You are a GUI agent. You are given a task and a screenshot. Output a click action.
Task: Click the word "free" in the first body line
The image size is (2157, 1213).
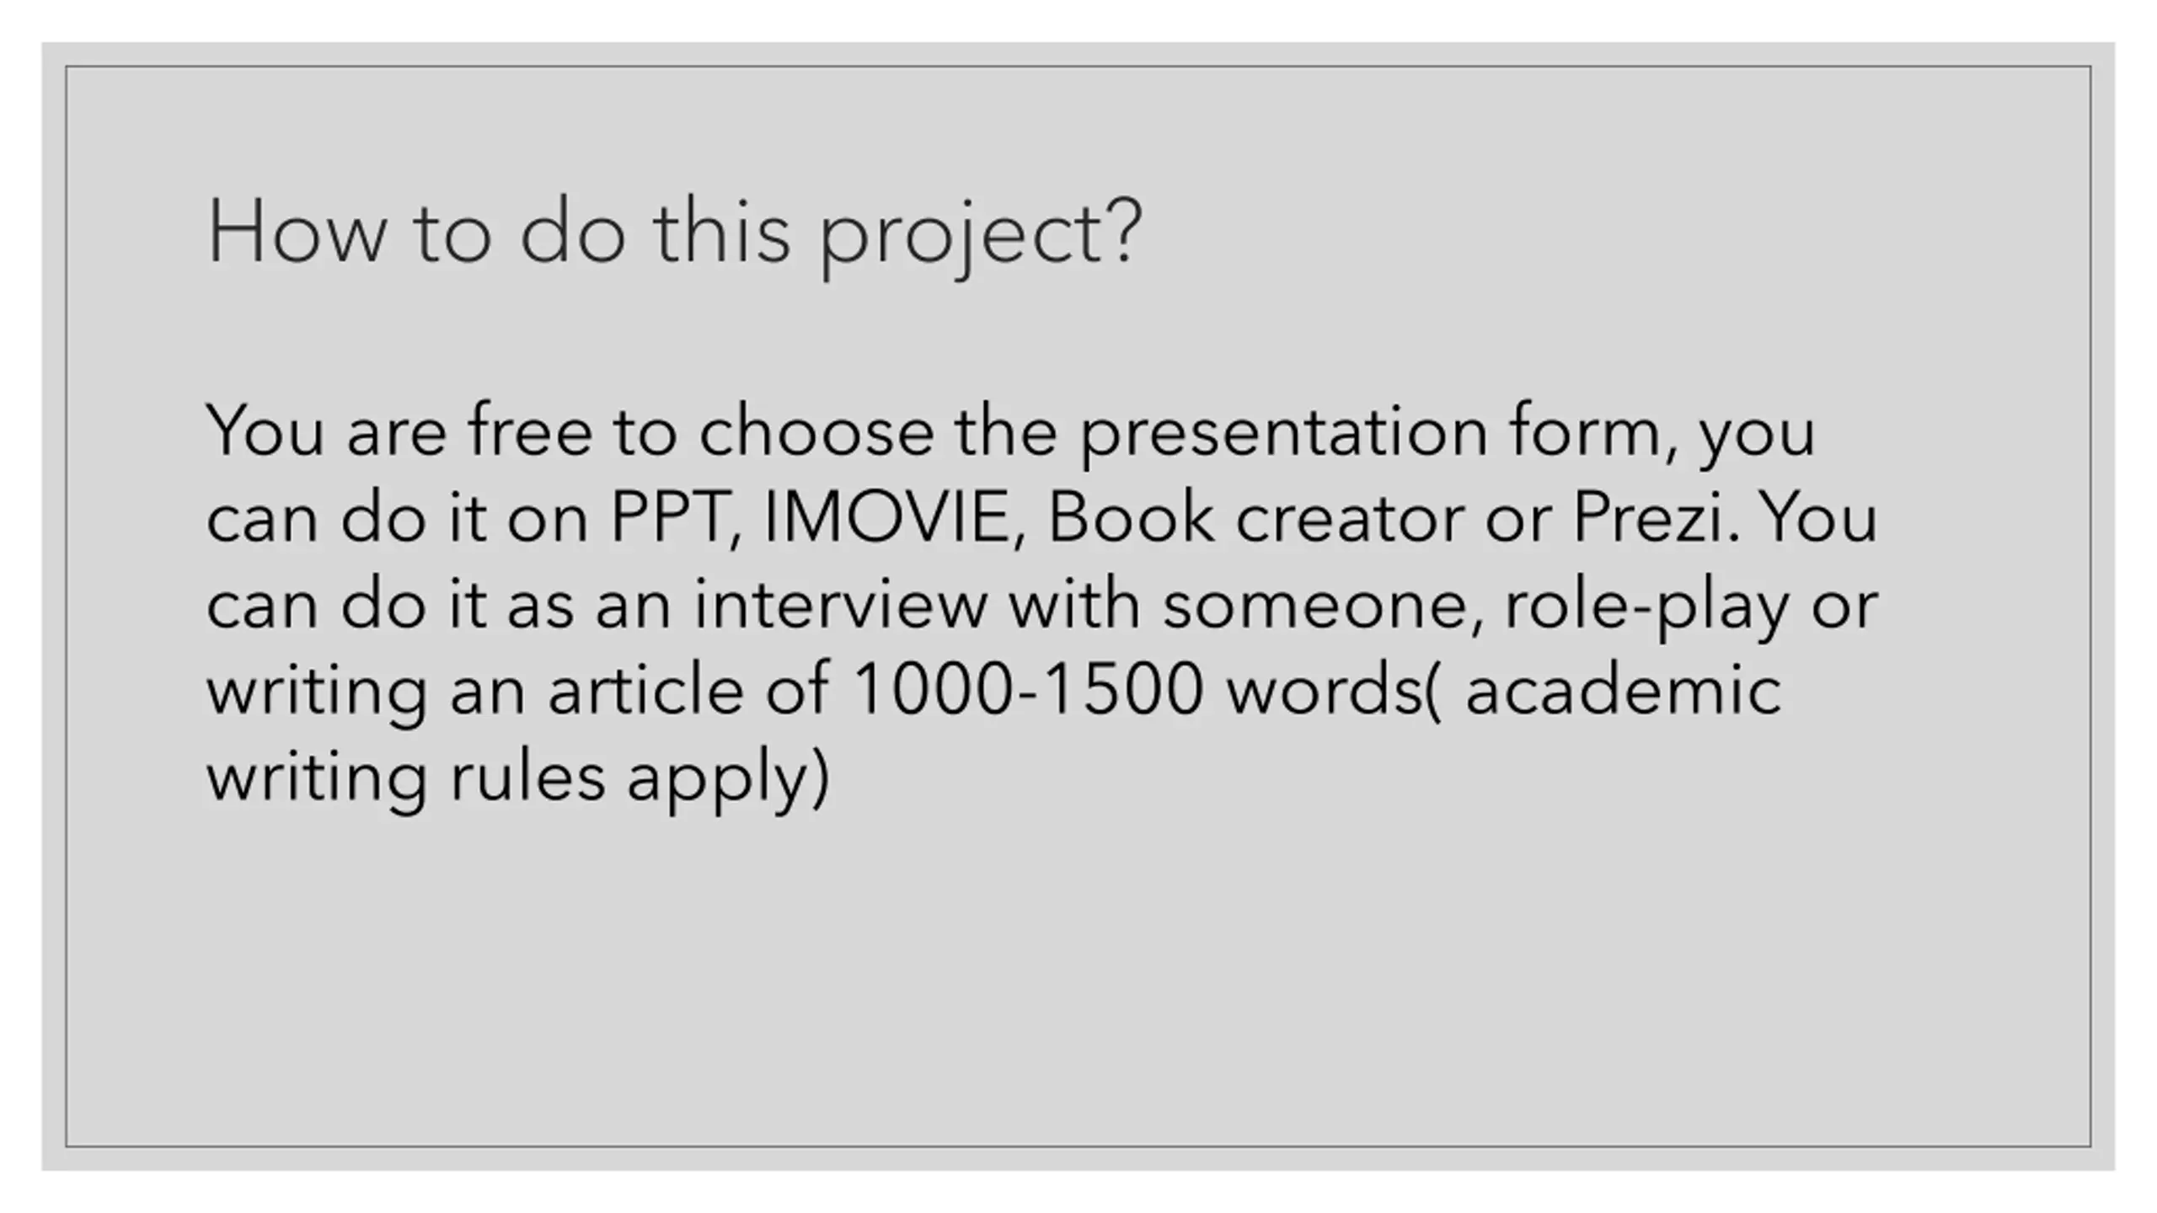coord(530,430)
